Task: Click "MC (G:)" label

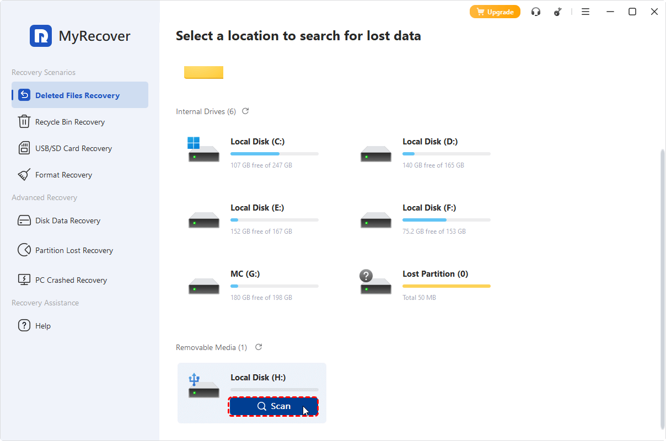Action: tap(245, 274)
